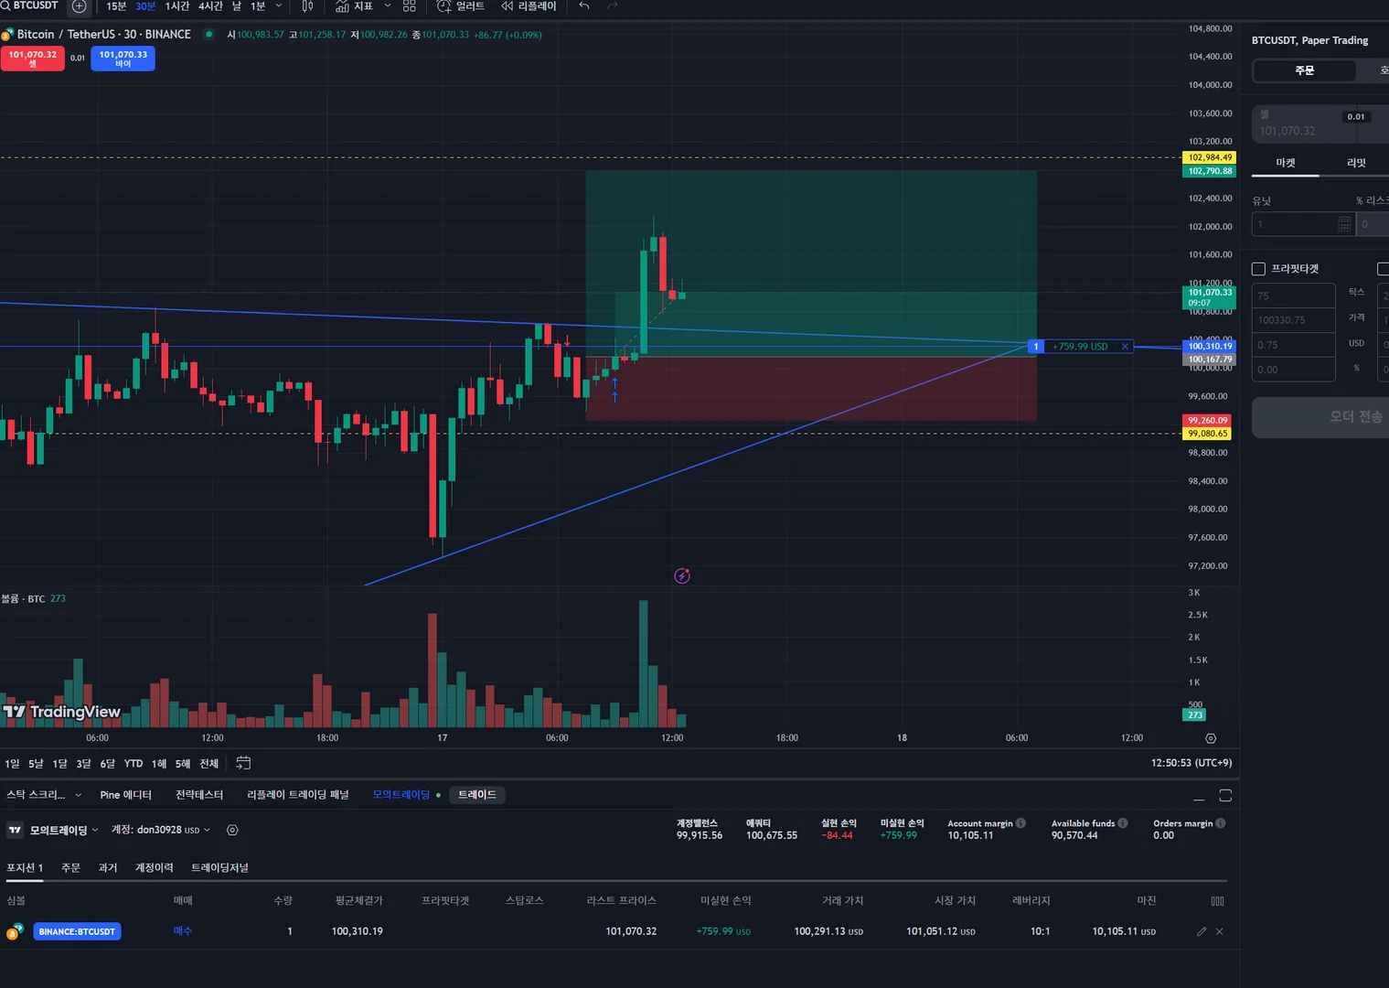The width and height of the screenshot is (1389, 988).
Task: Click the BINANCE:BTCUSDT position symbol
Action: pyautogui.click(x=77, y=932)
